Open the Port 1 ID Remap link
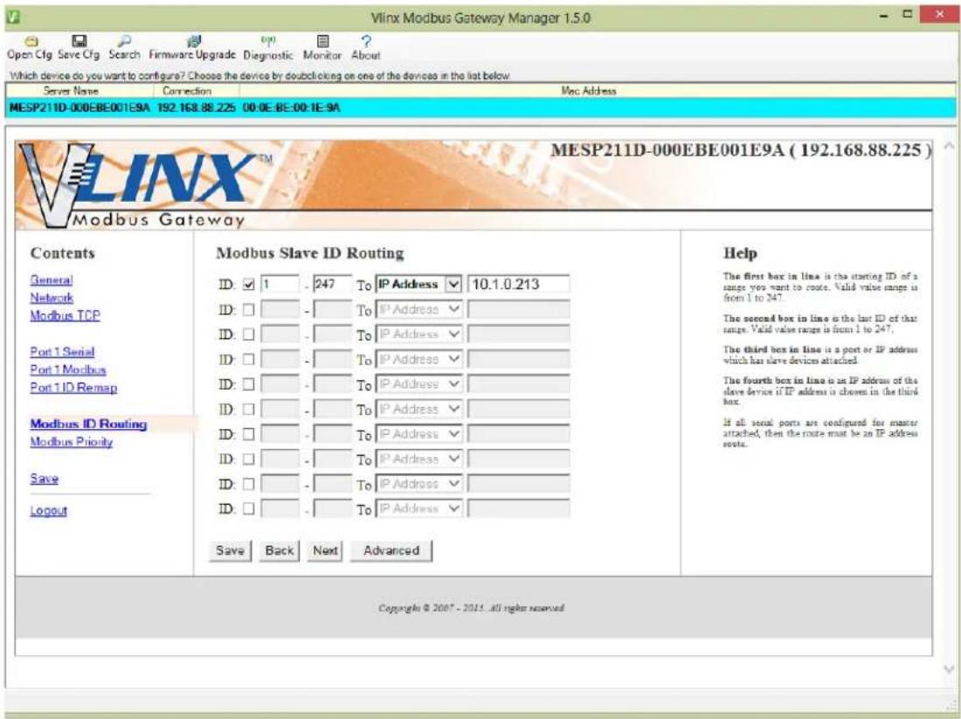Image resolution: width=961 pixels, height=719 pixels. point(73,388)
